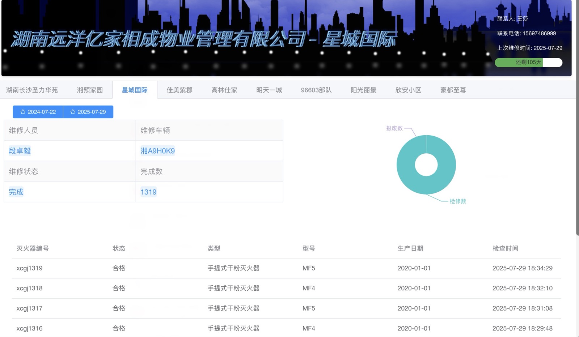Viewport: 579px width, 337px height.
Task: Open the 阳光丽景 tab
Action: (x=363, y=90)
